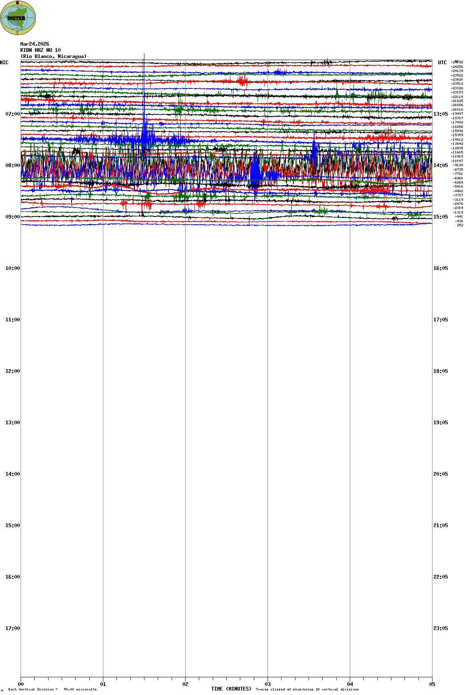Select the 08:00 local time marker

pyautogui.click(x=12, y=165)
